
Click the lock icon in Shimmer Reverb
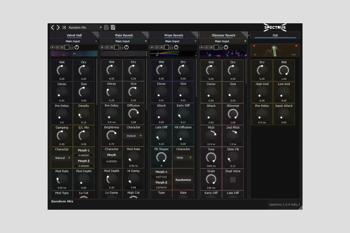pos(221,47)
